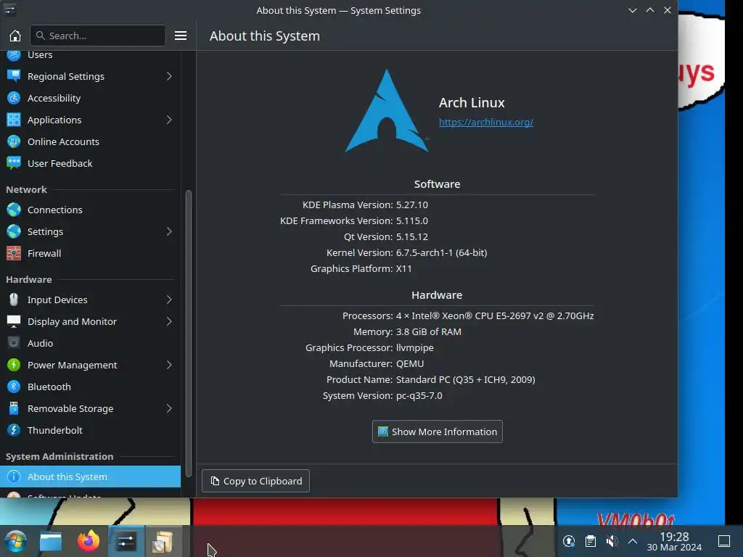
Task: Open the network Settings globe icon
Action: [14, 231]
